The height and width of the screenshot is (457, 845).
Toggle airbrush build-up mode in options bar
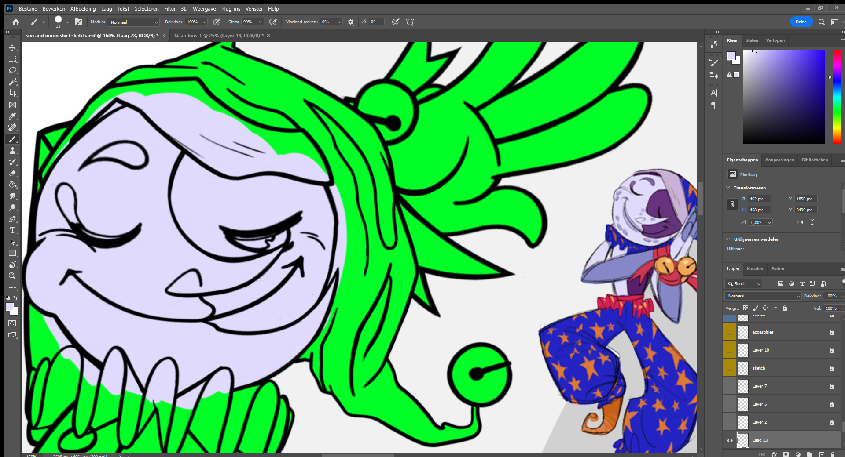tap(273, 22)
